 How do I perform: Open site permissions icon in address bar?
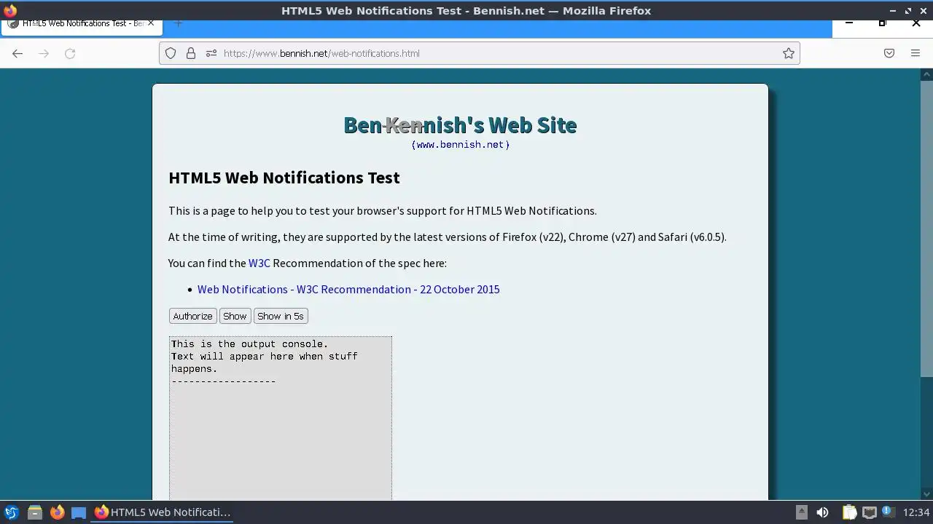(211, 53)
